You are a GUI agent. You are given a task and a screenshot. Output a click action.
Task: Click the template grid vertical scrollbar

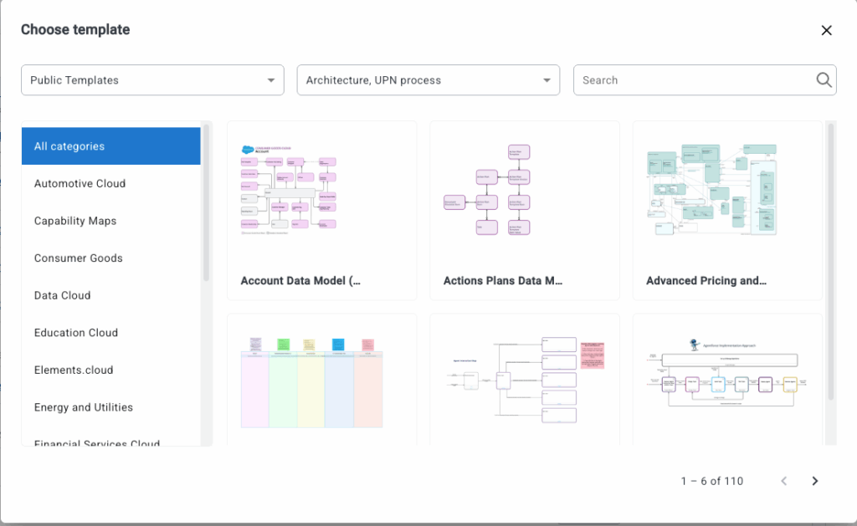point(830,261)
